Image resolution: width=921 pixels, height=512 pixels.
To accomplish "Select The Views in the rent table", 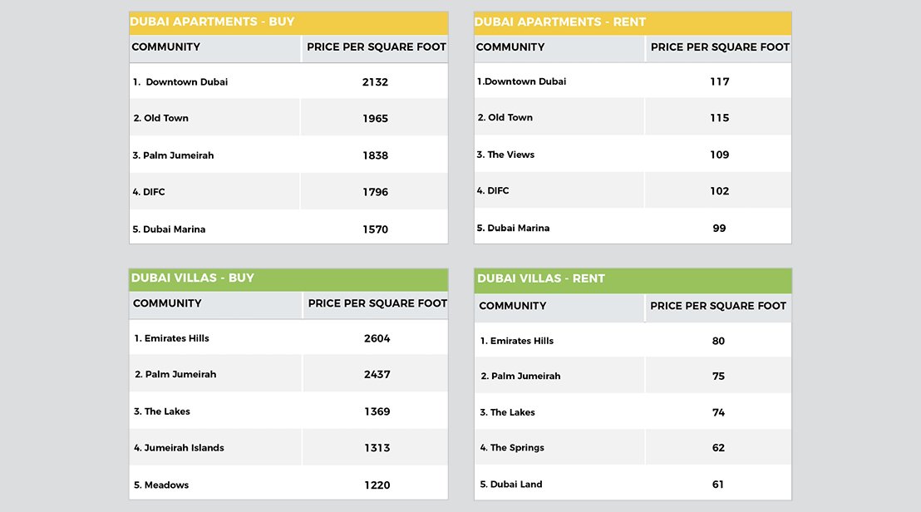I will tap(510, 155).
